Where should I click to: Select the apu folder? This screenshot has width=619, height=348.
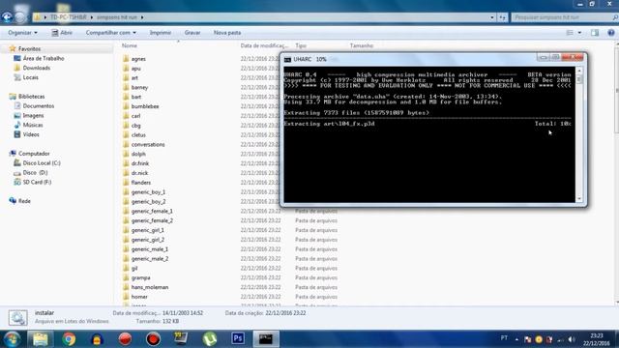[x=135, y=69]
